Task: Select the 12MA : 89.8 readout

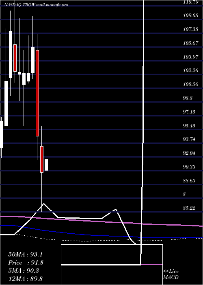Action: pos(26,279)
